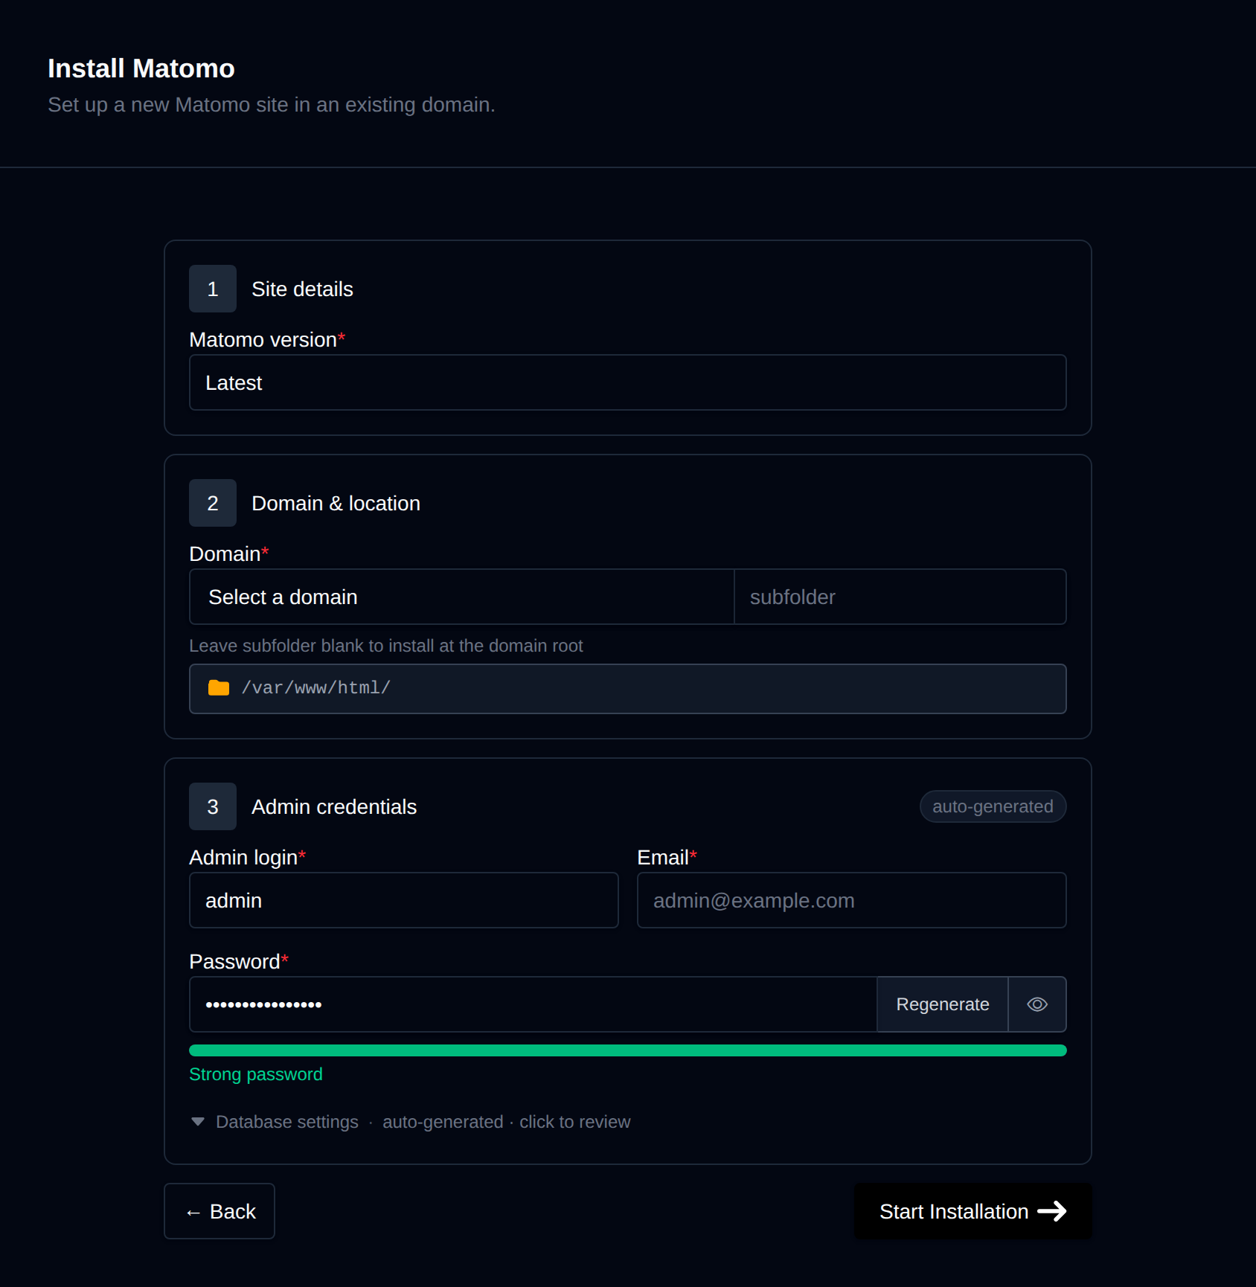
Task: Click the green password strength bar
Action: click(628, 1050)
